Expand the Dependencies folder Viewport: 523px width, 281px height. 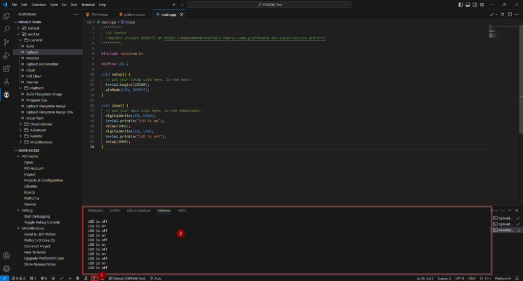point(20,124)
